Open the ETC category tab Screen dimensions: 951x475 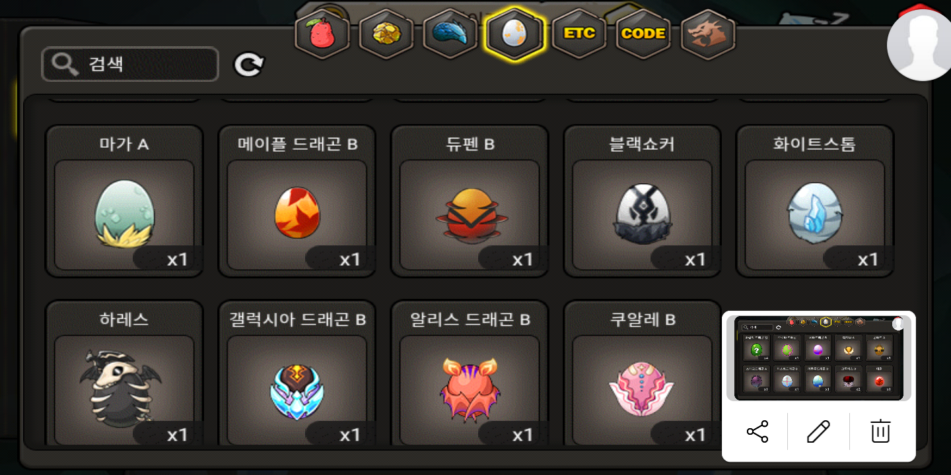click(579, 33)
